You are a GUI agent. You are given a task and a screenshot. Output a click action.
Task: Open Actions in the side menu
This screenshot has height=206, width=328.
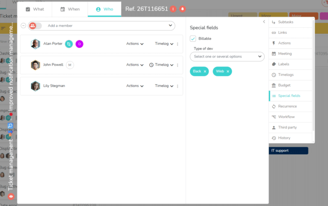point(290,43)
